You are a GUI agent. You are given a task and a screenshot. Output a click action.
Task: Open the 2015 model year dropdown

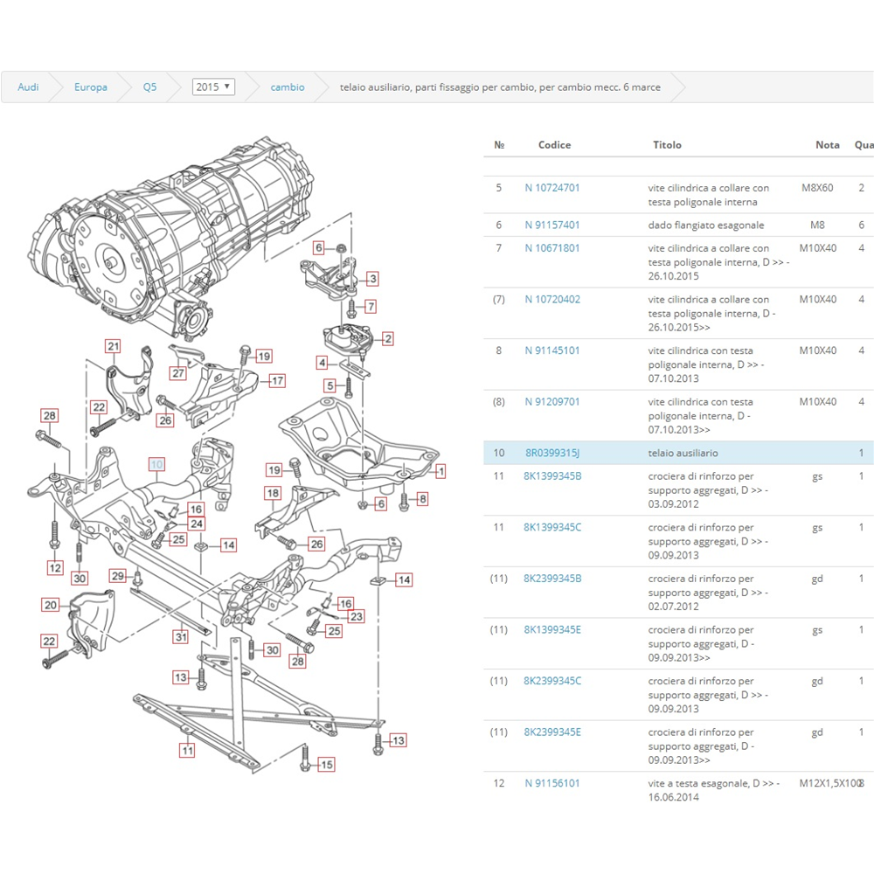click(213, 87)
